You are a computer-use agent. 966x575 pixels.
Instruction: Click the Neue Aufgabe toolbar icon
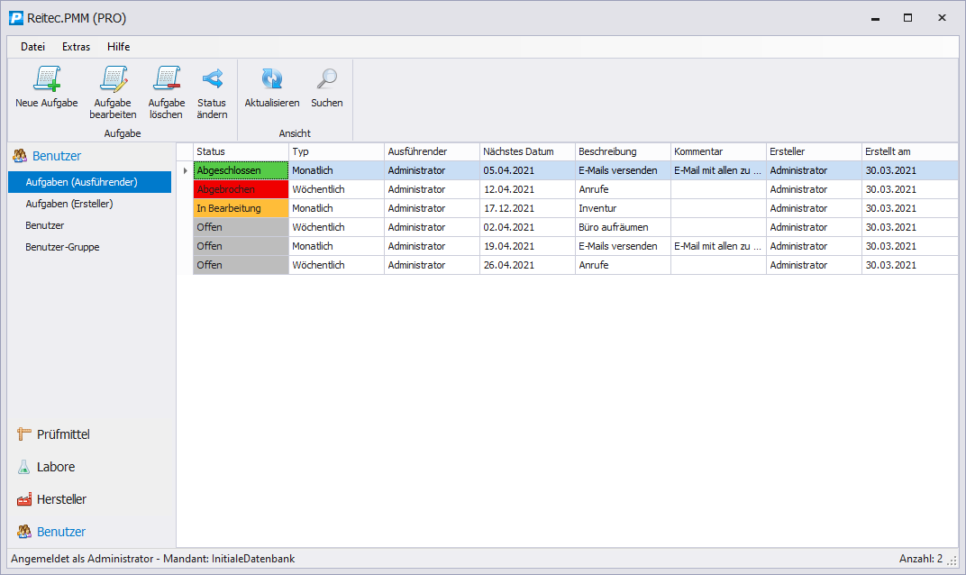[46, 80]
